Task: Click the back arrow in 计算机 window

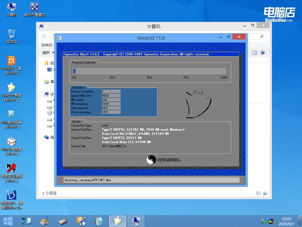Action: (44, 36)
